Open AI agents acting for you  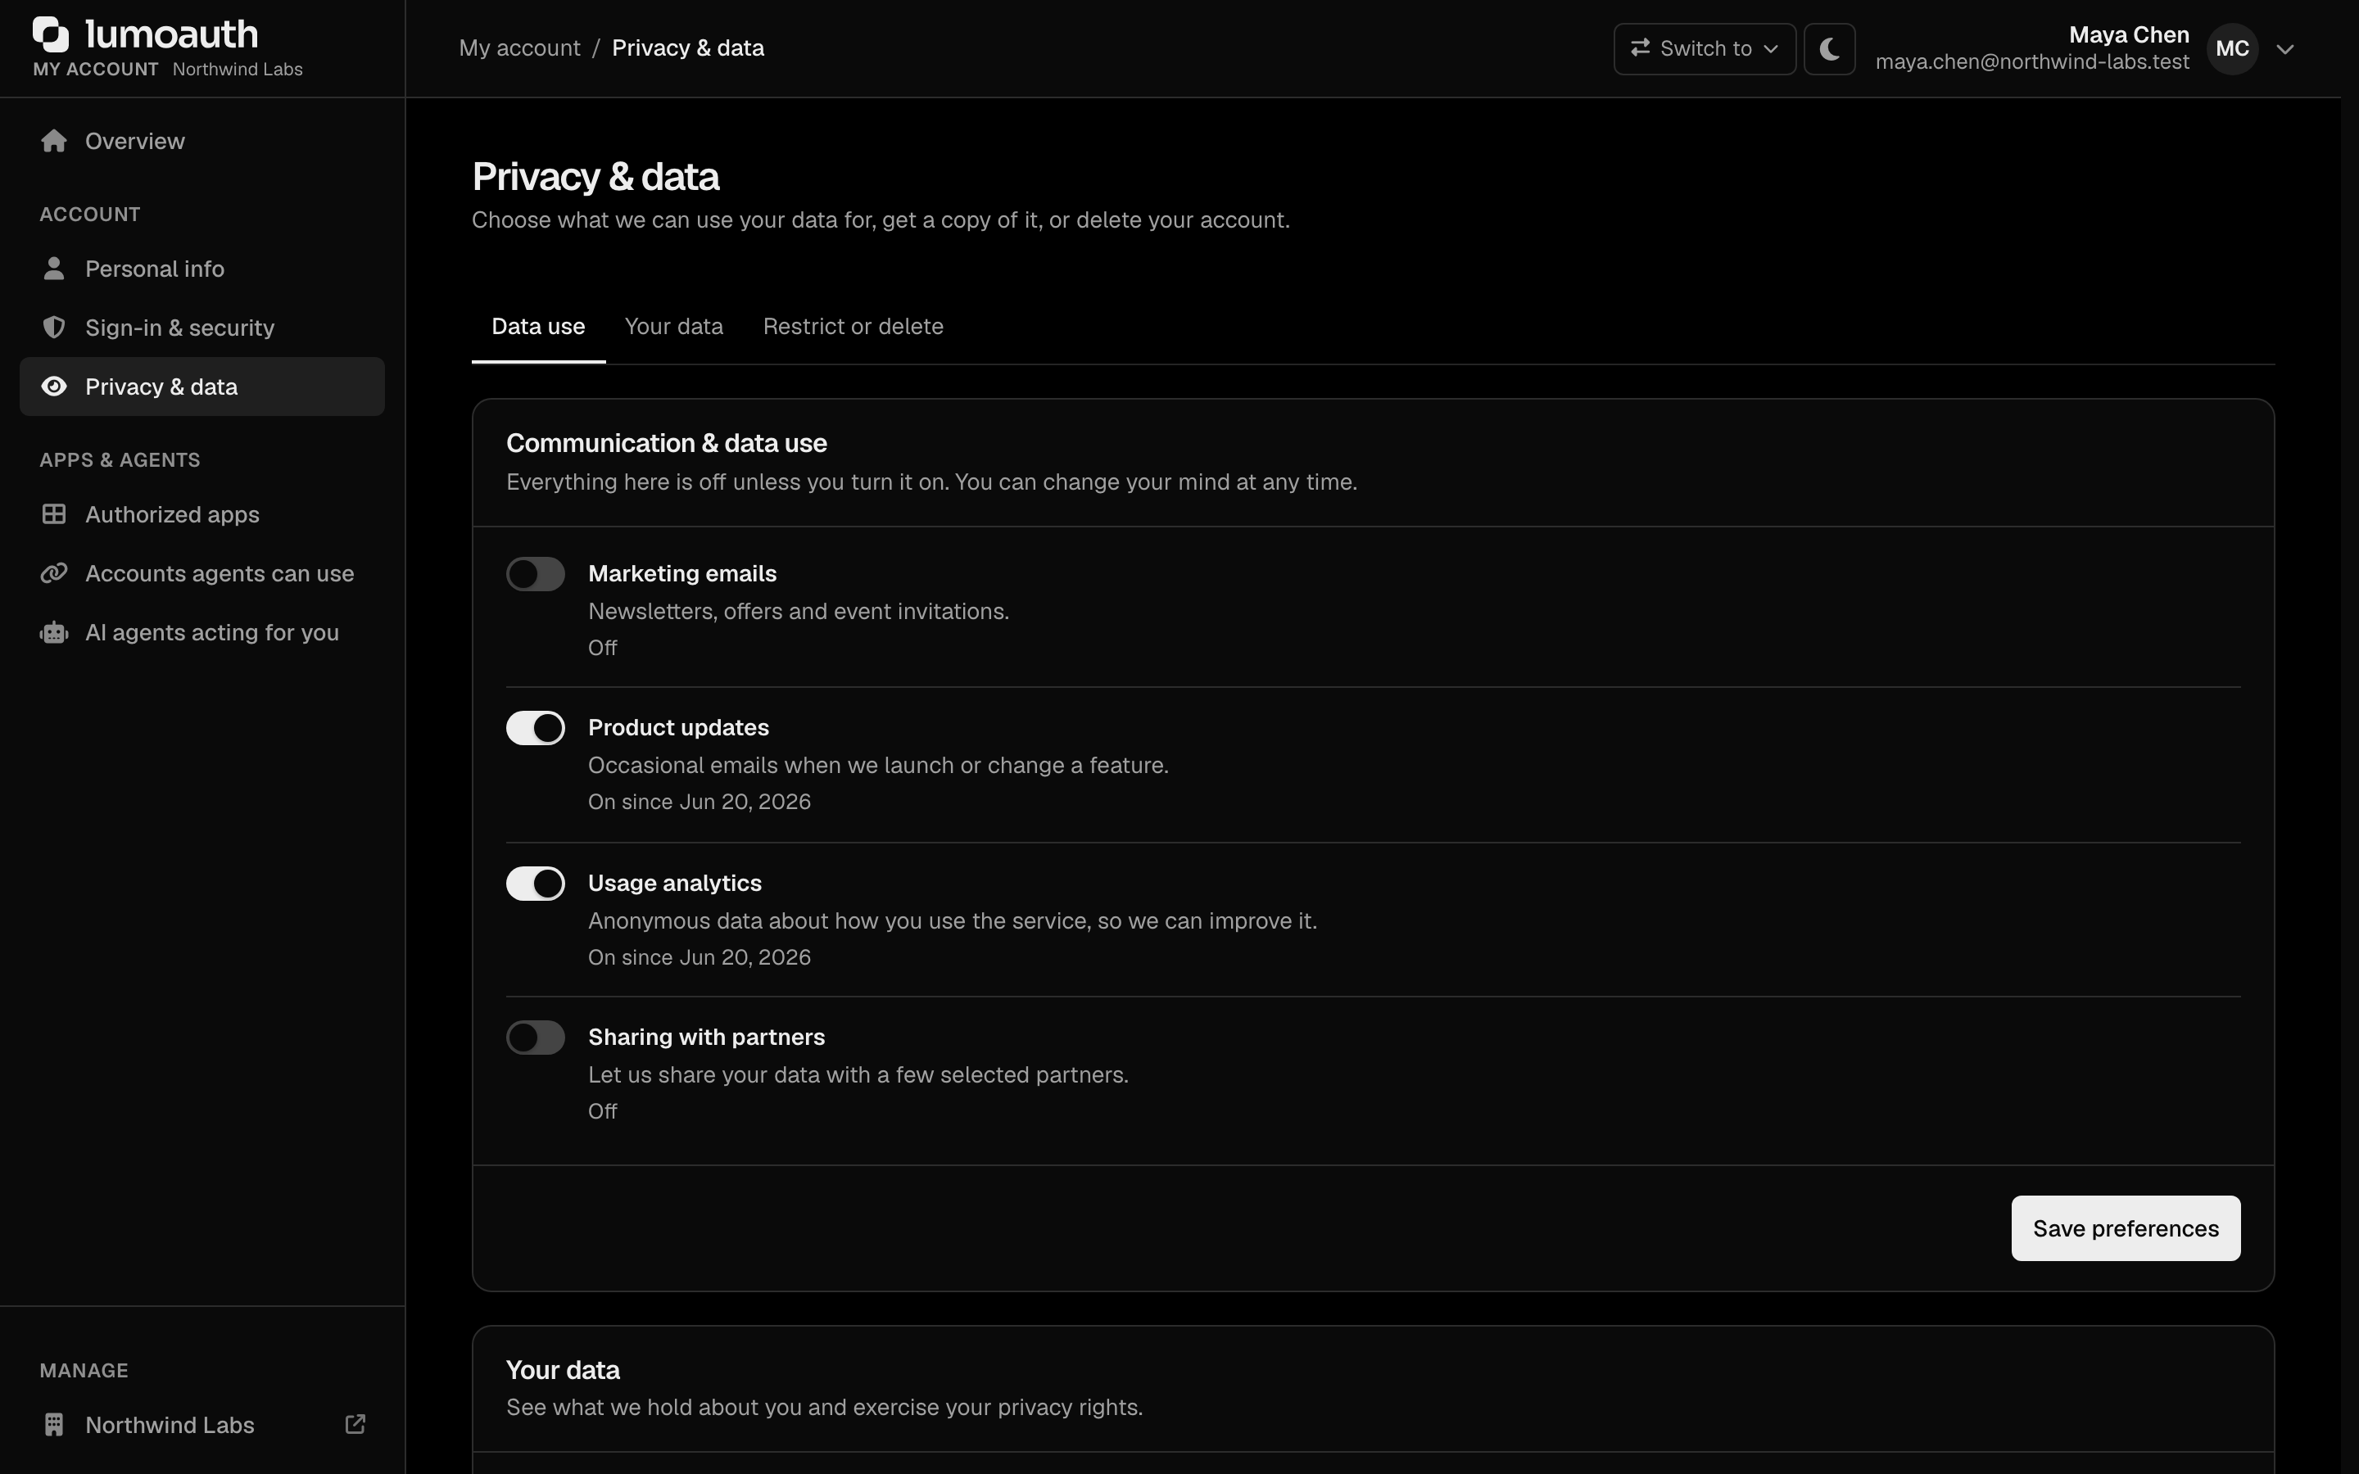click(x=201, y=631)
